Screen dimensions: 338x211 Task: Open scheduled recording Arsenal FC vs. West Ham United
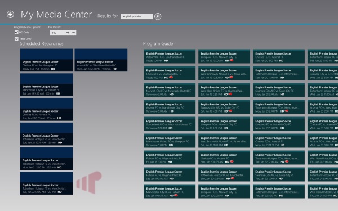(101, 60)
